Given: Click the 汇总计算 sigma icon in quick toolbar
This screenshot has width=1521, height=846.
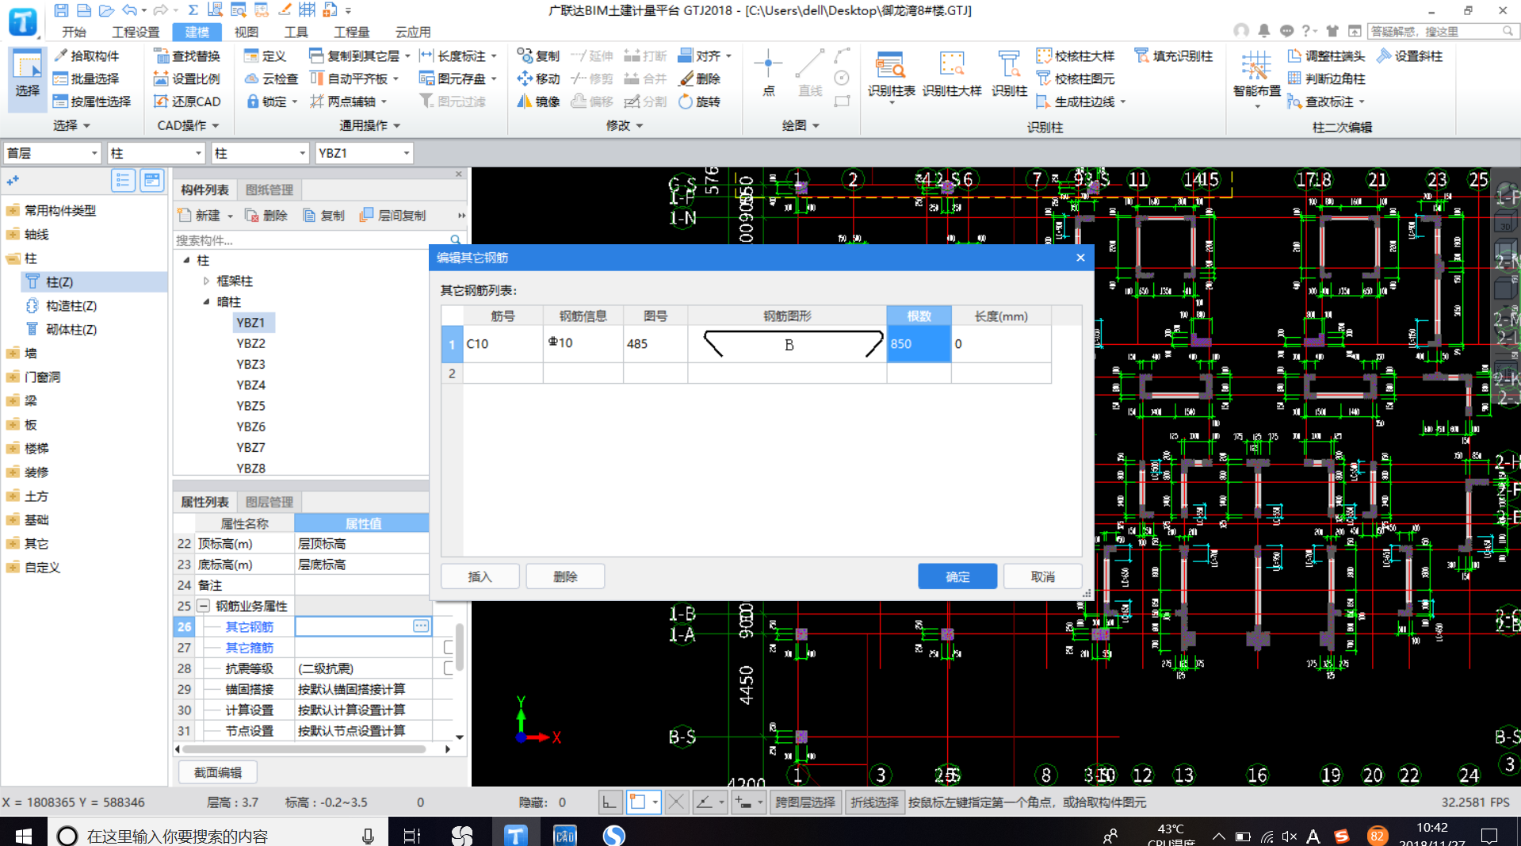Looking at the screenshot, I should (x=193, y=10).
